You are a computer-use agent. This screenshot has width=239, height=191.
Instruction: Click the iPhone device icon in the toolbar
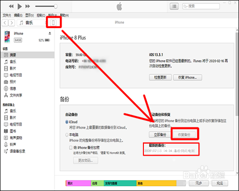coord(54,22)
